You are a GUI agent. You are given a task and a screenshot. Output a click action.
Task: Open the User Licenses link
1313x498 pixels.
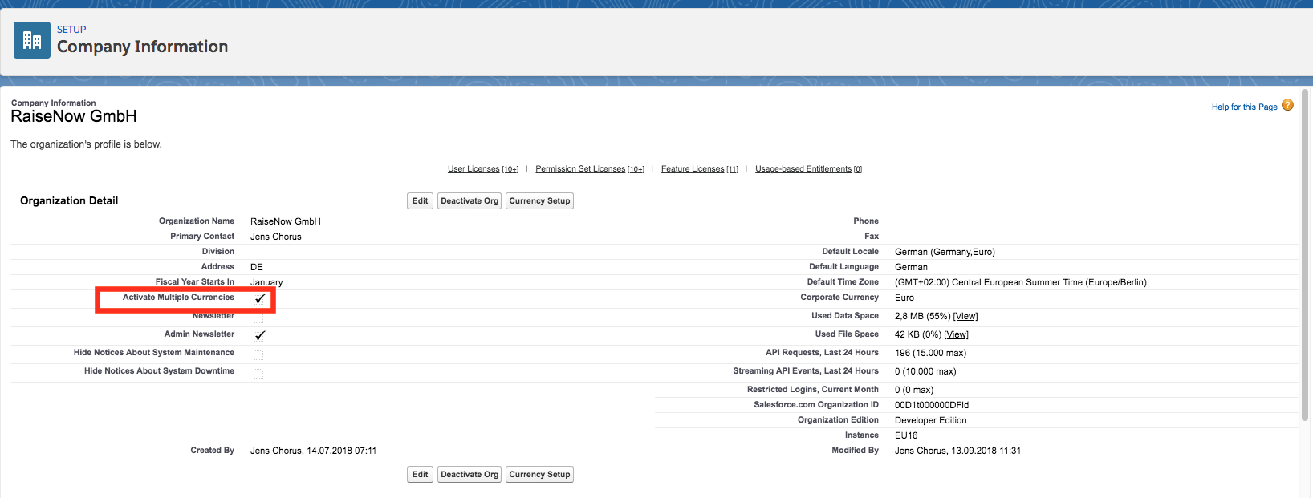point(474,169)
